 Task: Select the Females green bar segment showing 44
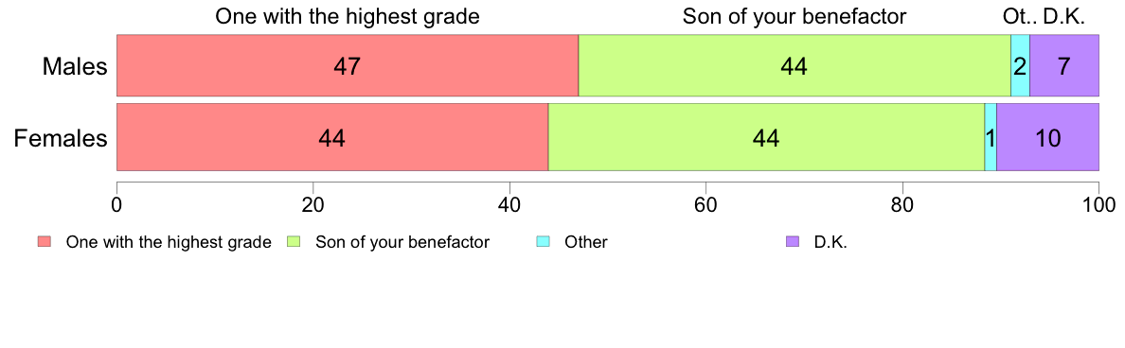766,137
